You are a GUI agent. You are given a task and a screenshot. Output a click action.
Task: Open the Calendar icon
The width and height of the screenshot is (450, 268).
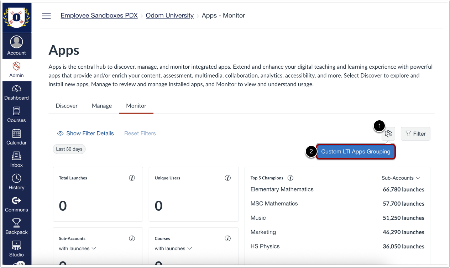point(17,137)
